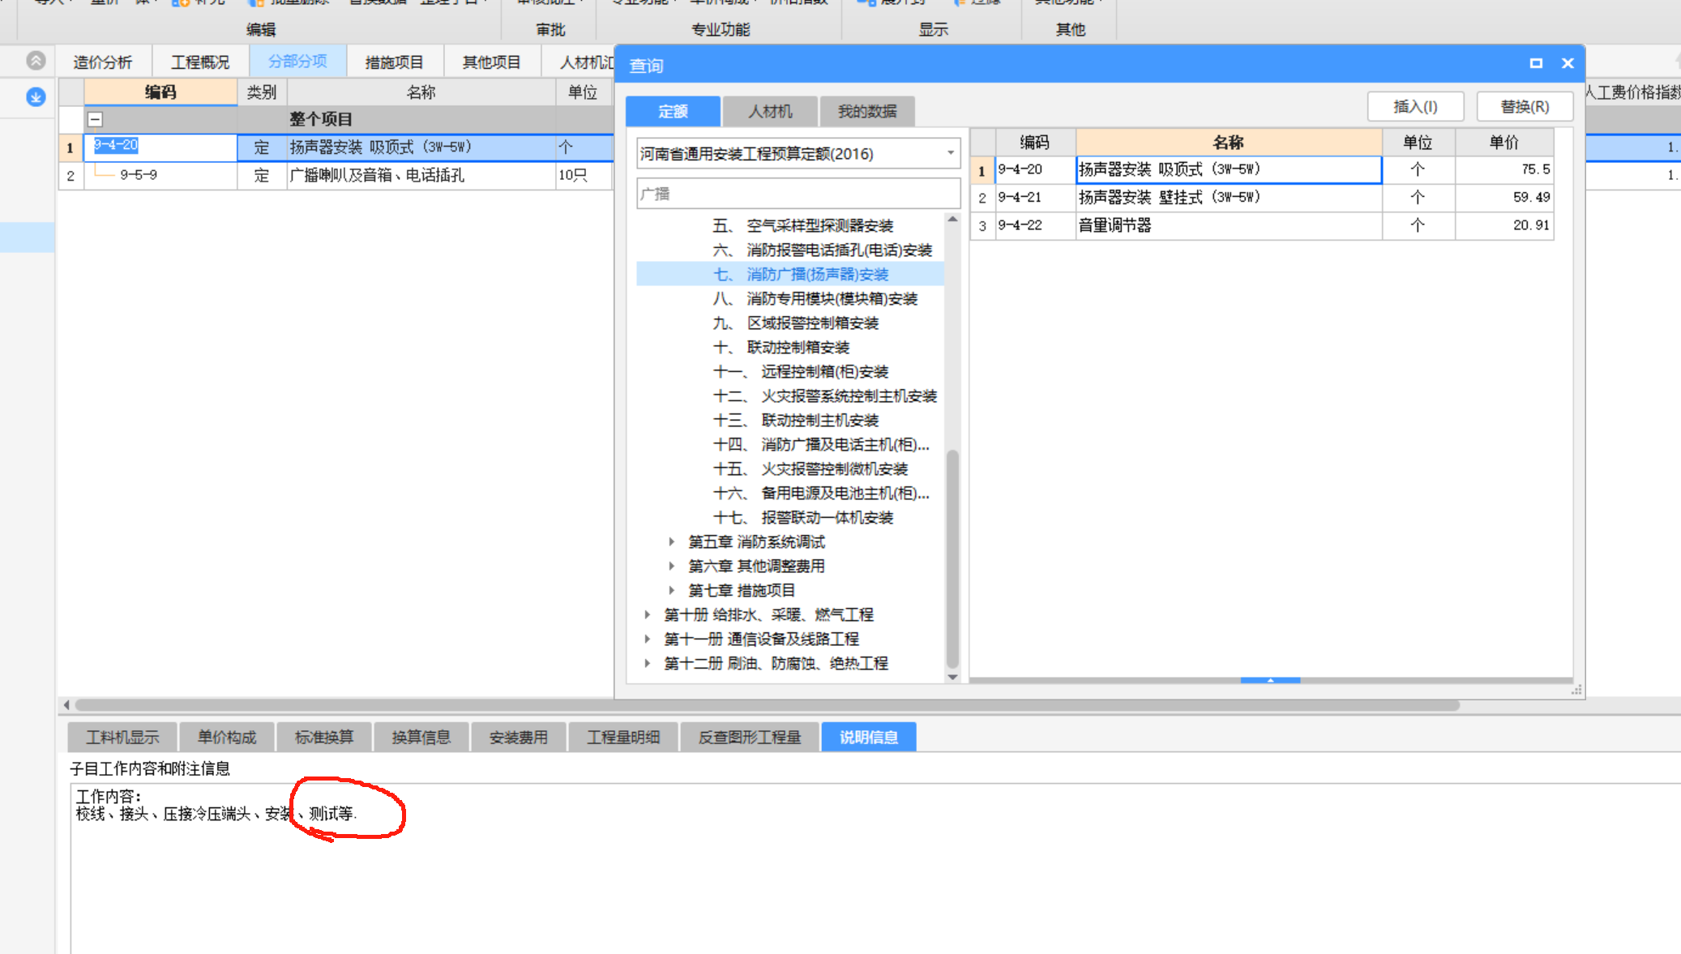Select 九、区域报警控制箱安装
Viewport: 1681px width, 954px height.
coord(795,323)
